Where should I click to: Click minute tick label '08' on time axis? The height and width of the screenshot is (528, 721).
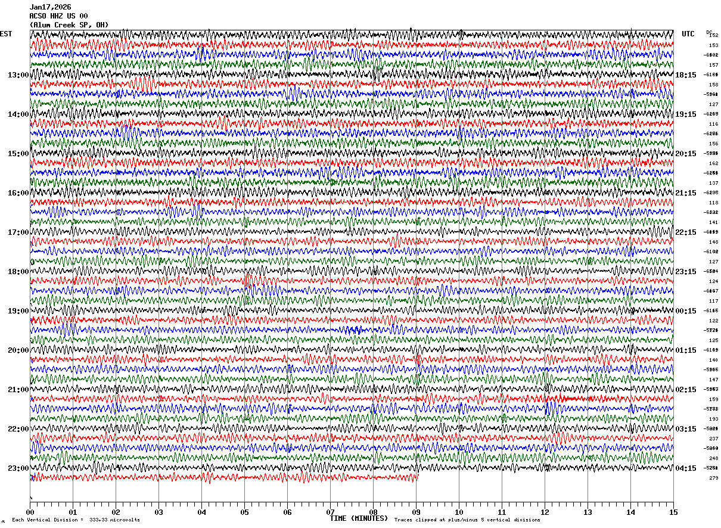pos(373,512)
